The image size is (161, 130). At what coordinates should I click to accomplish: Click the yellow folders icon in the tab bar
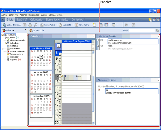tap(150, 20)
